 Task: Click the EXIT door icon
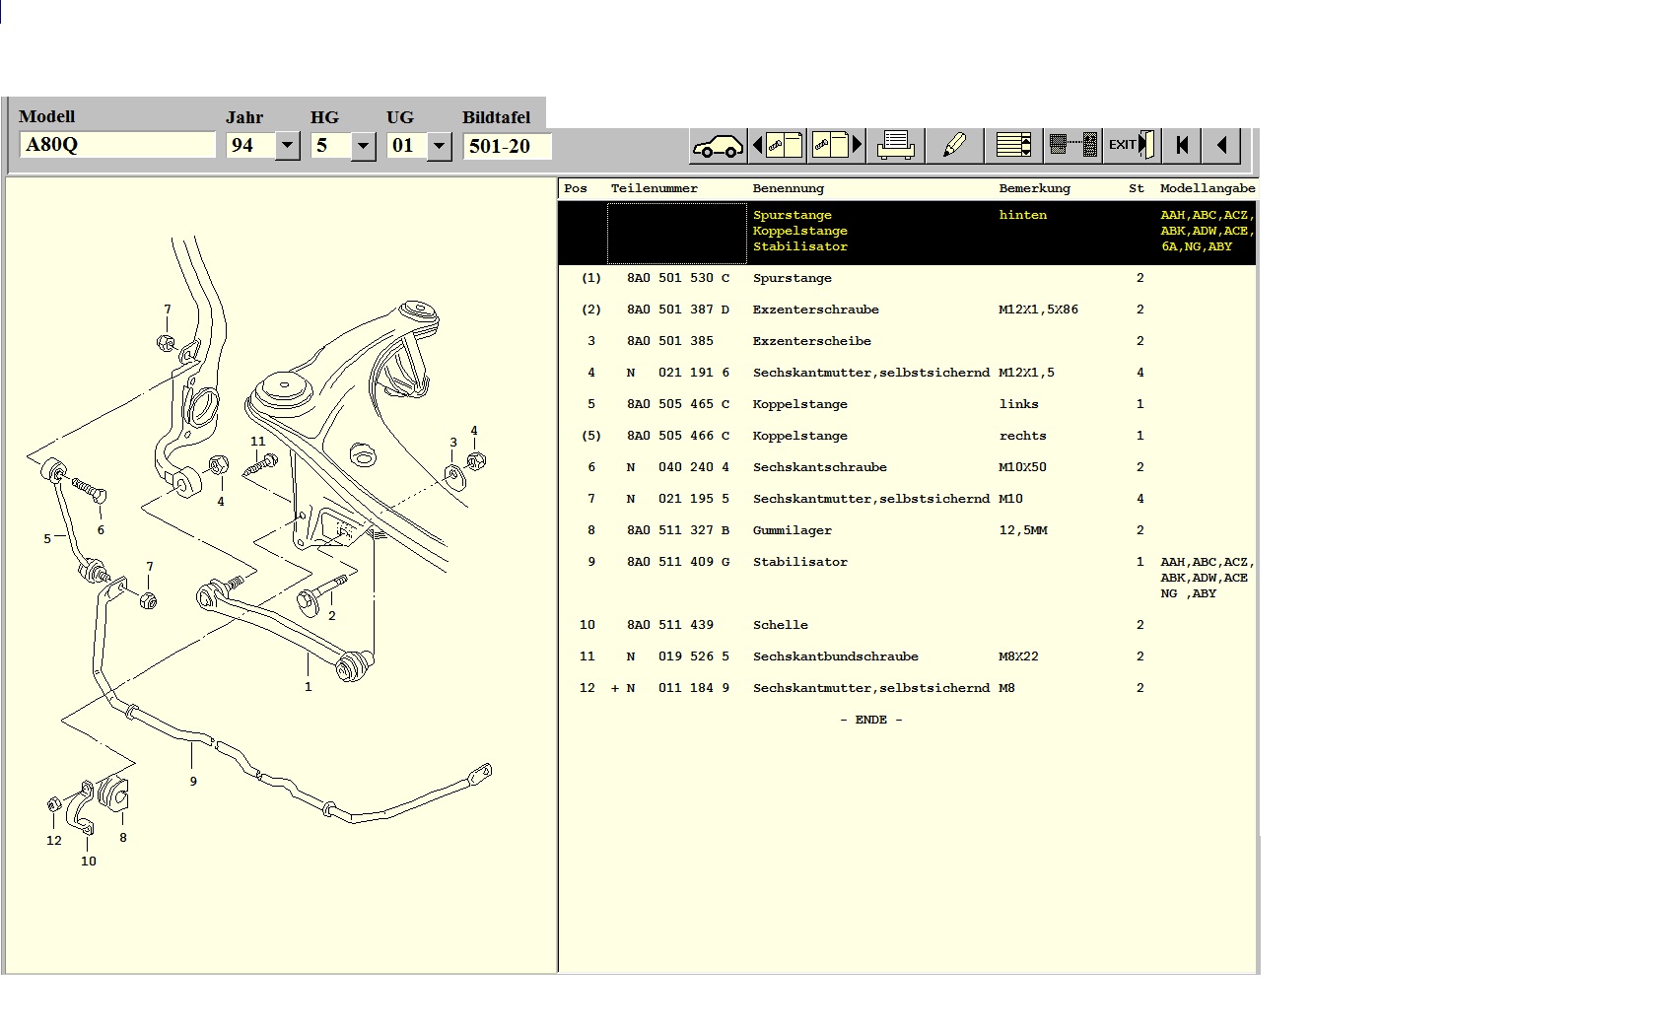tap(1131, 146)
